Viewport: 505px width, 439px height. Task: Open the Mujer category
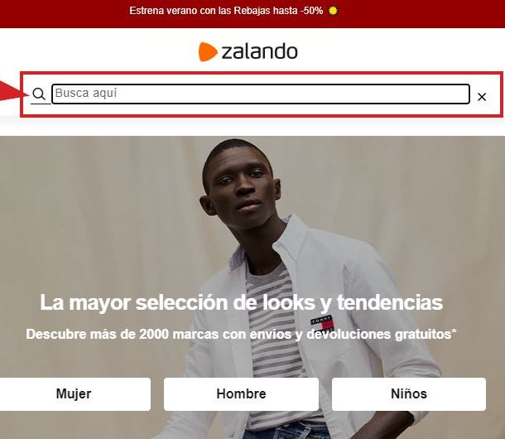coord(74,394)
